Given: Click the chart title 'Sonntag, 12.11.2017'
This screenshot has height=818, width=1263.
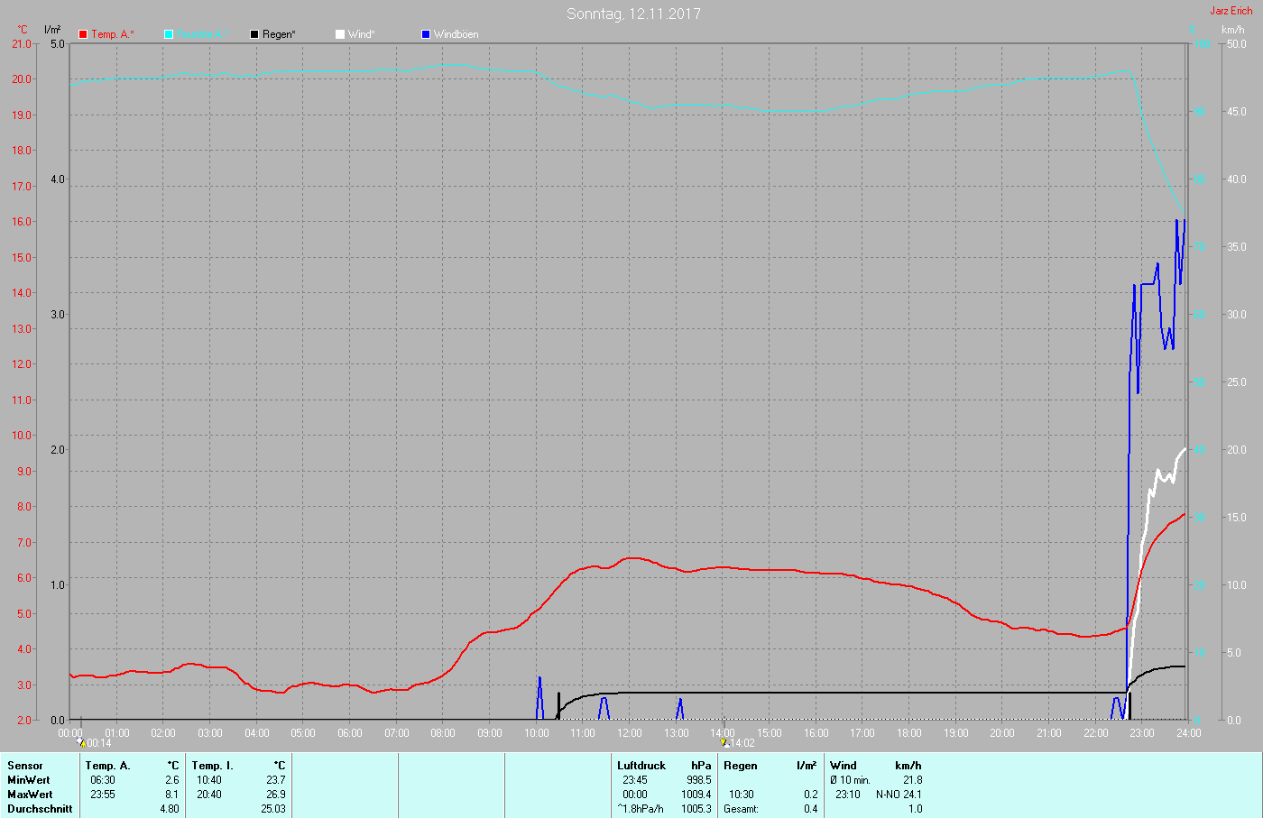Looking at the screenshot, I should [633, 14].
